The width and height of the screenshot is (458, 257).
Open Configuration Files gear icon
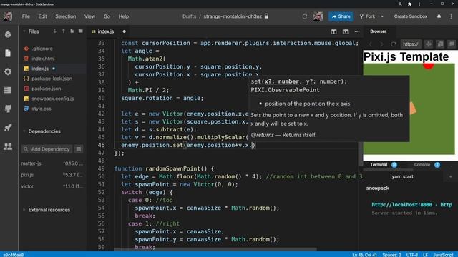click(x=8, y=71)
